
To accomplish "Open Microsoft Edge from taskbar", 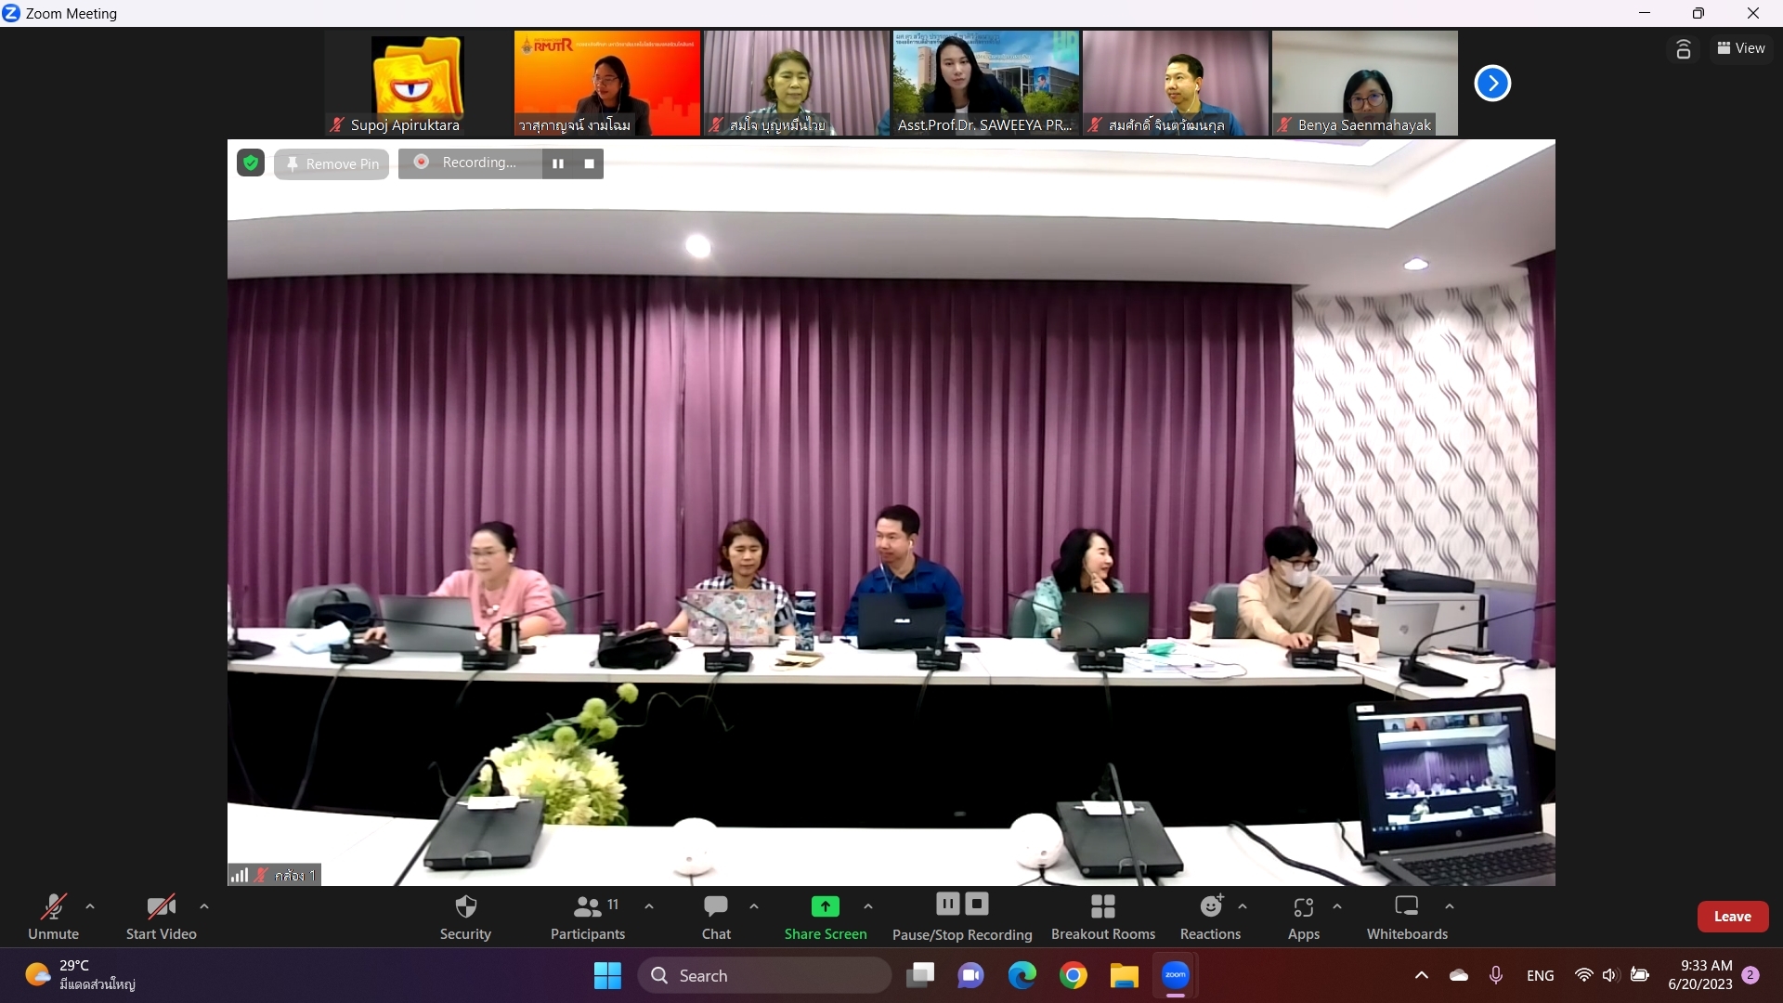I will pos(1022,975).
